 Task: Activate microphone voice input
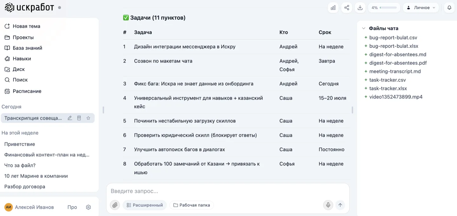coord(328,205)
